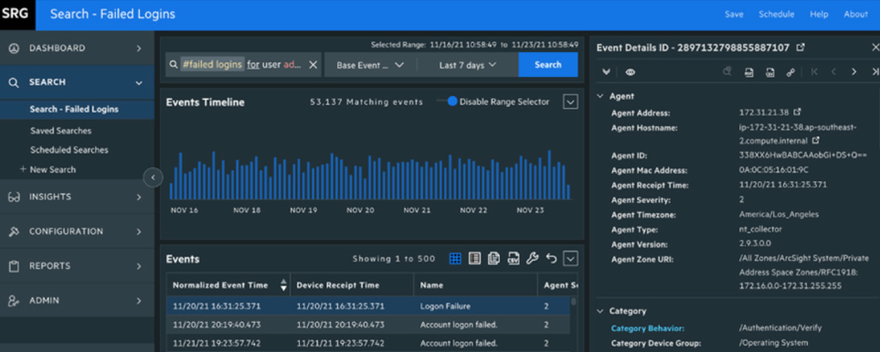
Task: Click Schedule in the top bar
Action: pos(776,15)
